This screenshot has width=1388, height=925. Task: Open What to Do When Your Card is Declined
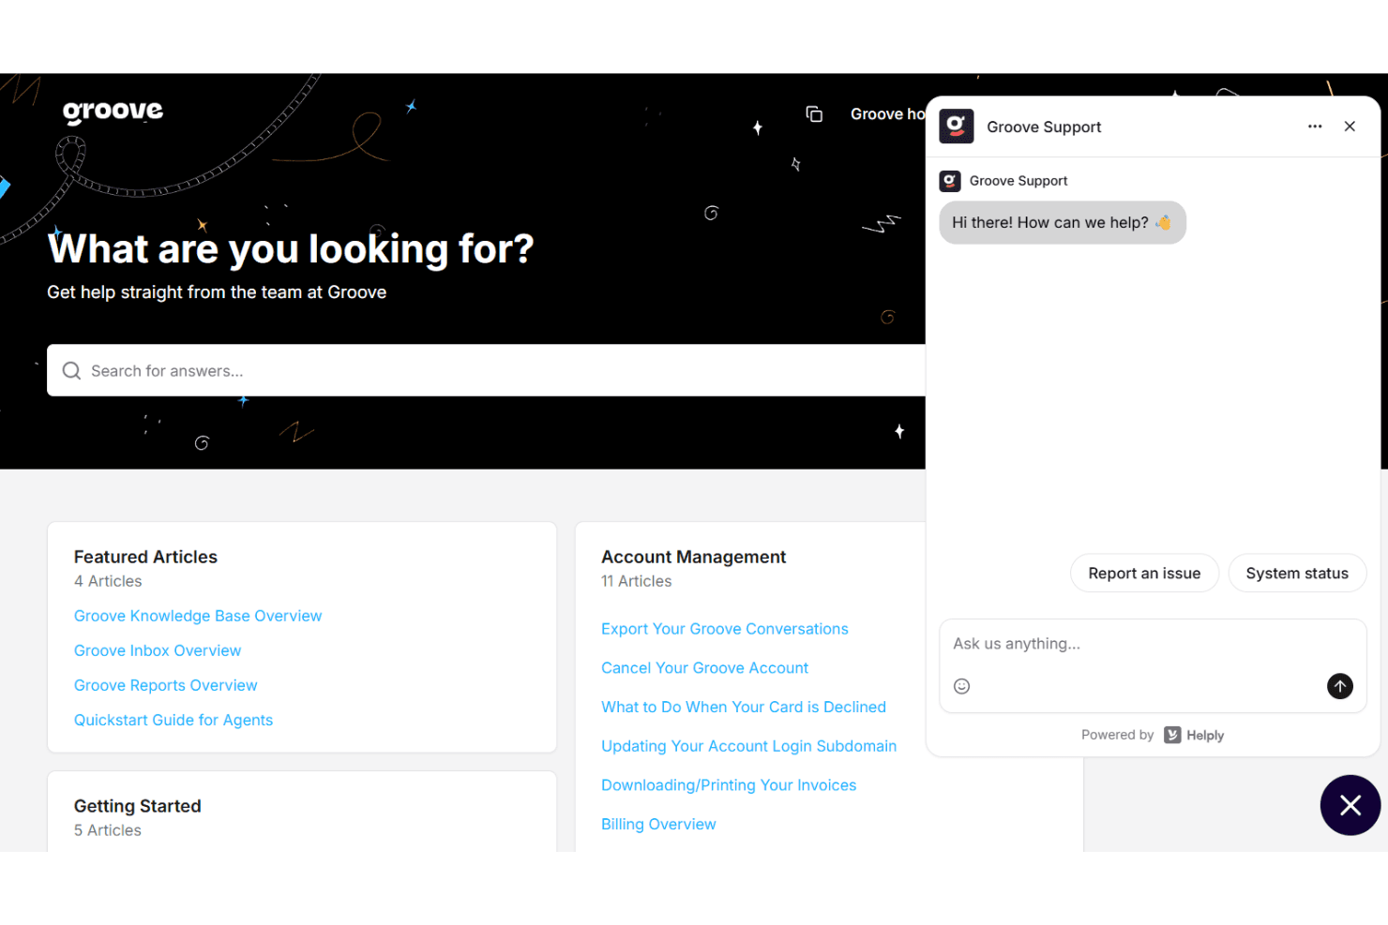coord(744,707)
